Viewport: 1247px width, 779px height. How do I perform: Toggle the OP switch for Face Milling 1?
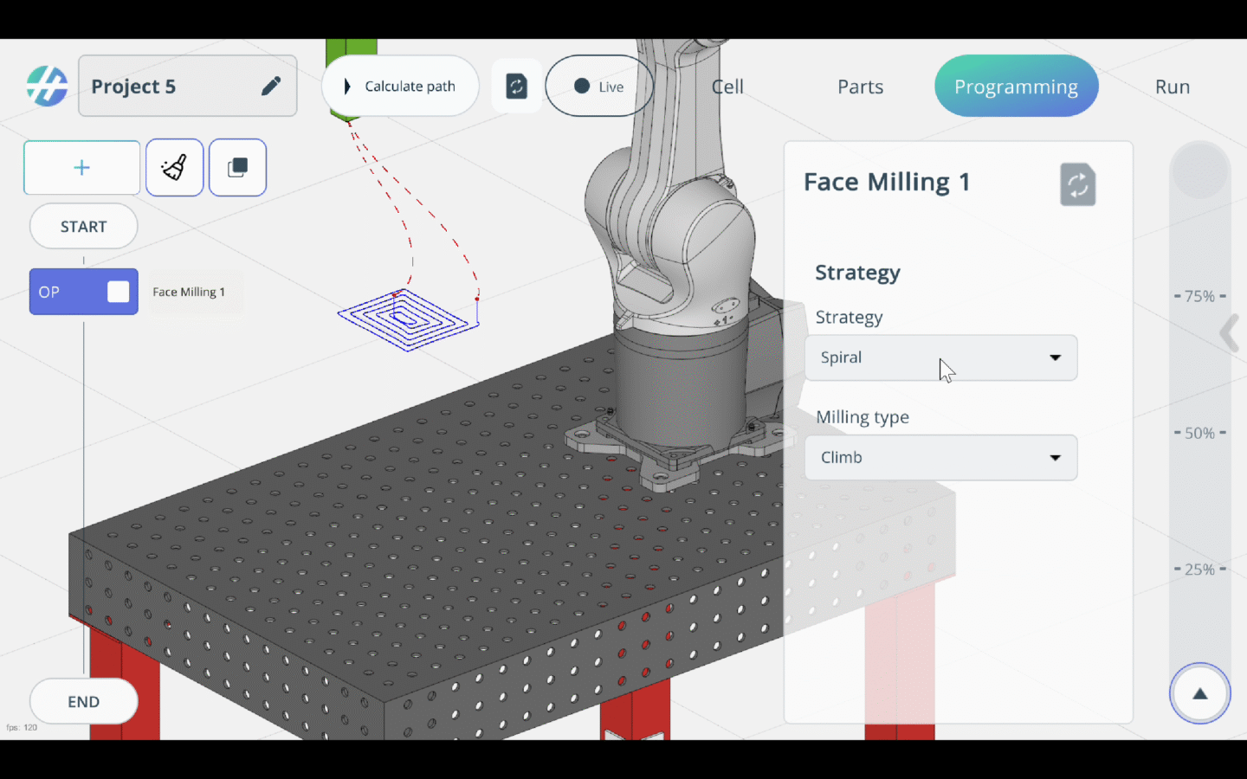point(117,292)
